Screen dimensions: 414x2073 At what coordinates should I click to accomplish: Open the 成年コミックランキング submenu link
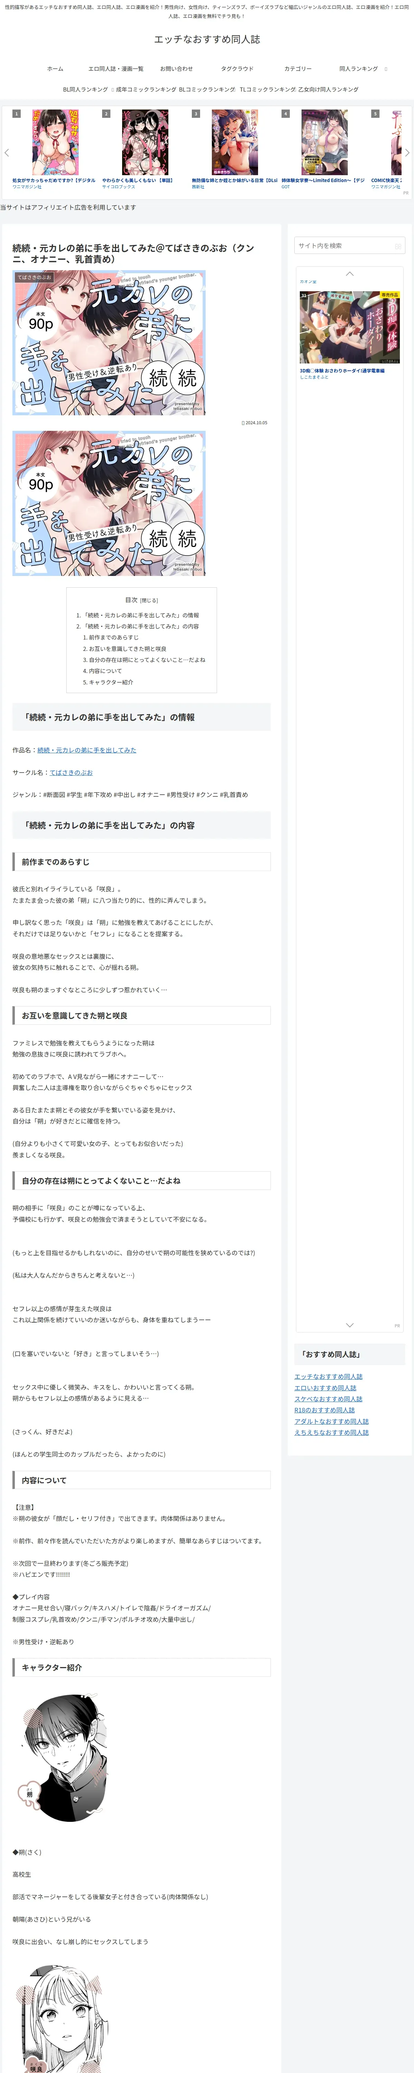point(146,89)
